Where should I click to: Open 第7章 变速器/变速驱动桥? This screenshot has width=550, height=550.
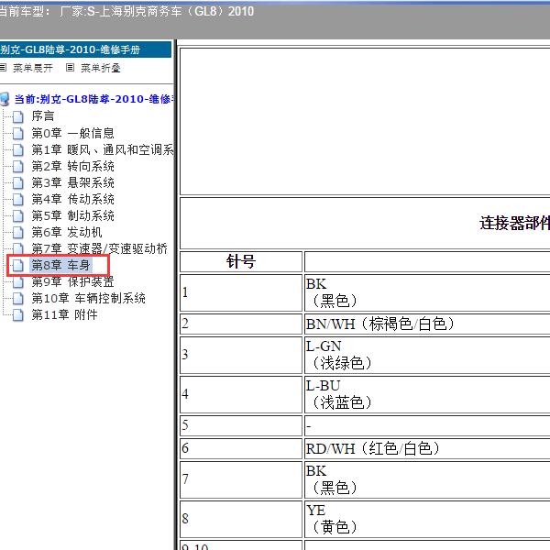[100, 248]
